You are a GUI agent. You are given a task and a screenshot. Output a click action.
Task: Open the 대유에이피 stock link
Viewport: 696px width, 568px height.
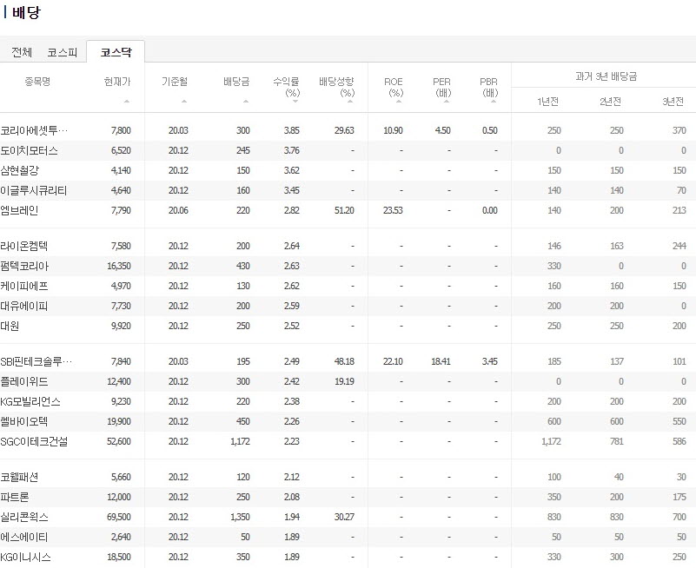24,306
